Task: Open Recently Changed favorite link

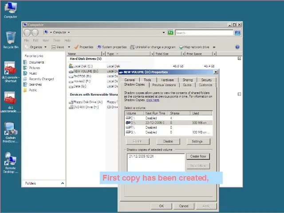Action: pyautogui.click(x=39, y=79)
